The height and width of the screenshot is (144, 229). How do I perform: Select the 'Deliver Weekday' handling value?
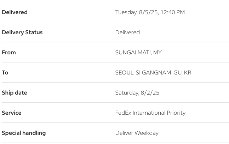[137, 133]
